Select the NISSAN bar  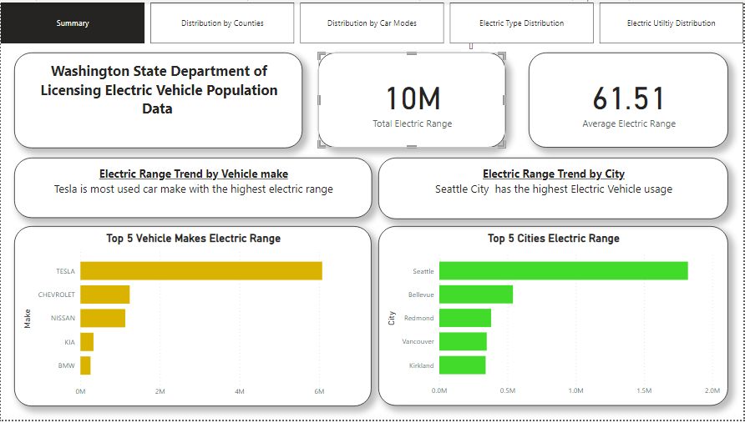click(x=102, y=318)
